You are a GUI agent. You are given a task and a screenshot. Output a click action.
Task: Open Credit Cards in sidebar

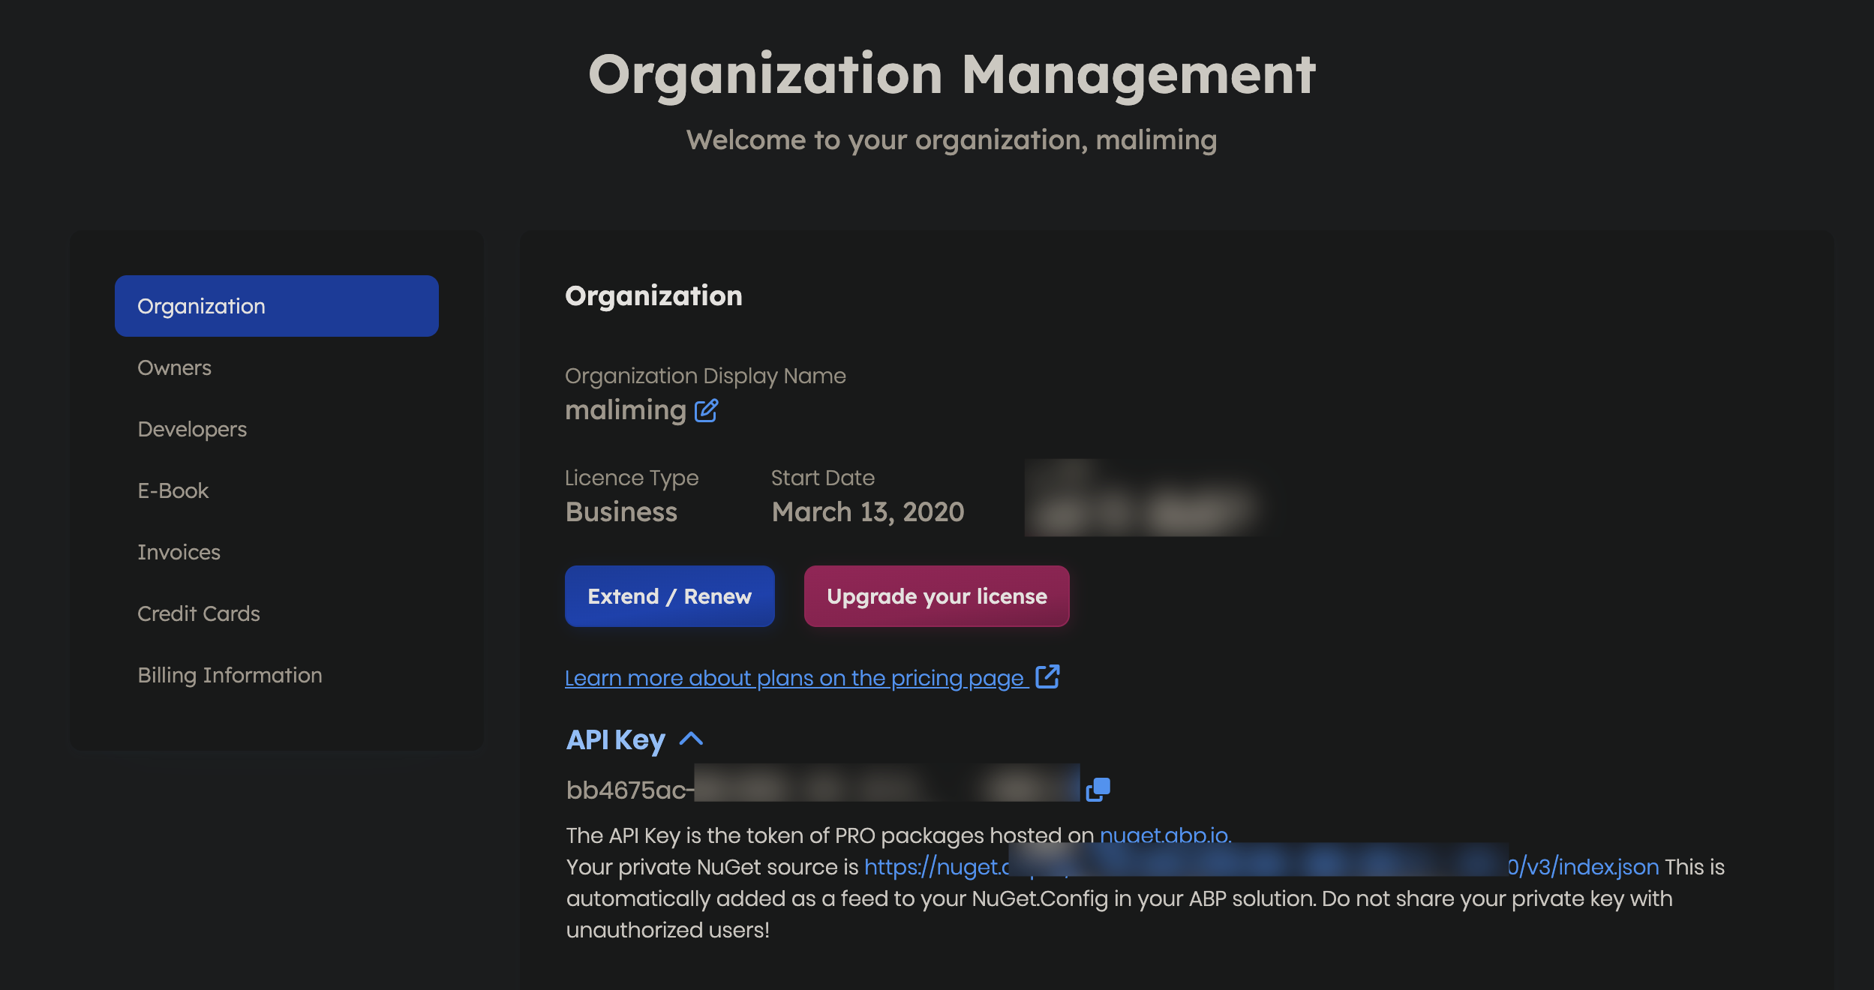pos(198,613)
